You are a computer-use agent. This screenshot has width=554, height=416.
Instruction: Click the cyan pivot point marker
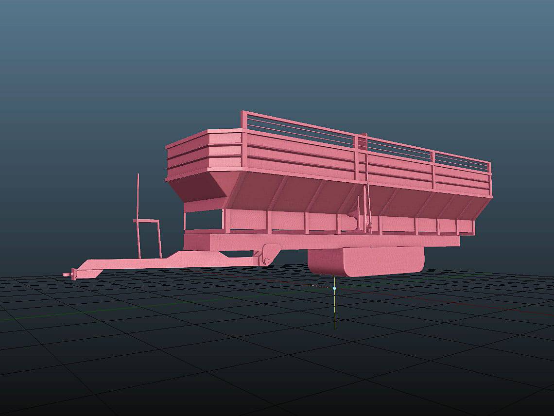point(334,288)
